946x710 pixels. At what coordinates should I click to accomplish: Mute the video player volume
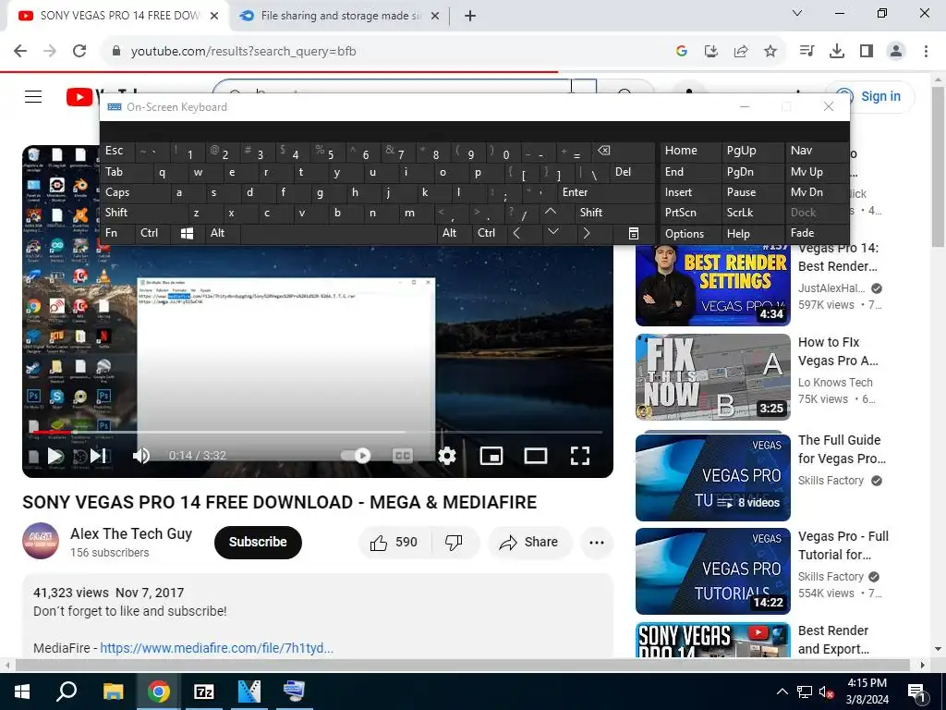pos(141,456)
